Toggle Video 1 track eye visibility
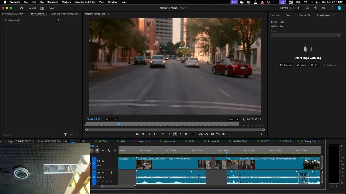346x194 pixels. point(103,161)
